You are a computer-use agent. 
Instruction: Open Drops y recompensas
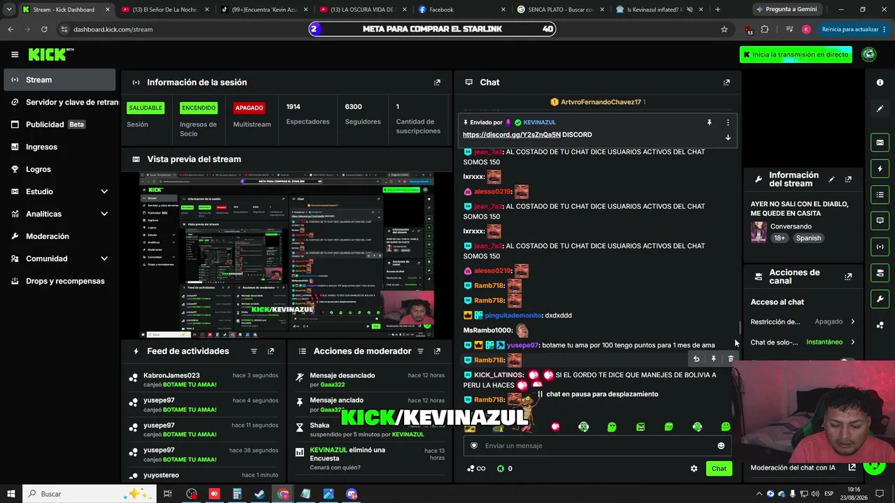[59, 281]
